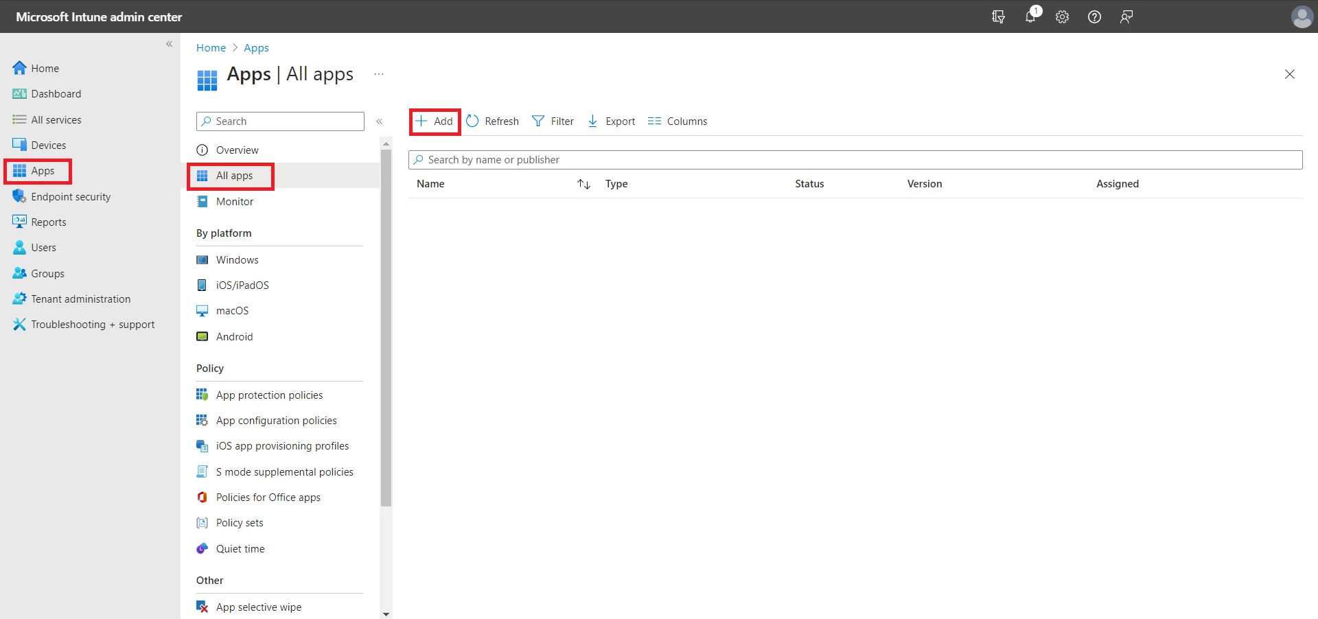Click the Tenant administration icon

click(19, 299)
